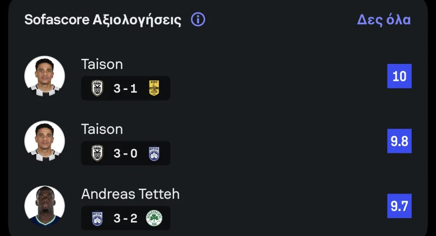Click the 9.8 rating badge
Viewport: 436px width, 236px height.
(399, 141)
